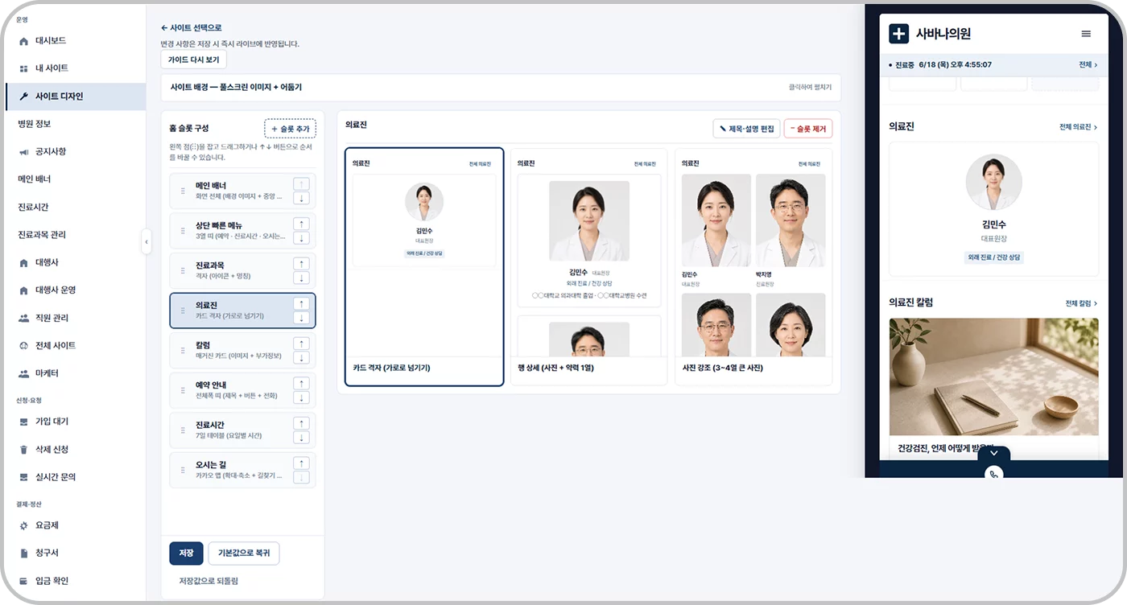Expand 사이트 배경 — 풀스크린 이미지 panel
The width and height of the screenshot is (1127, 605).
(x=501, y=87)
